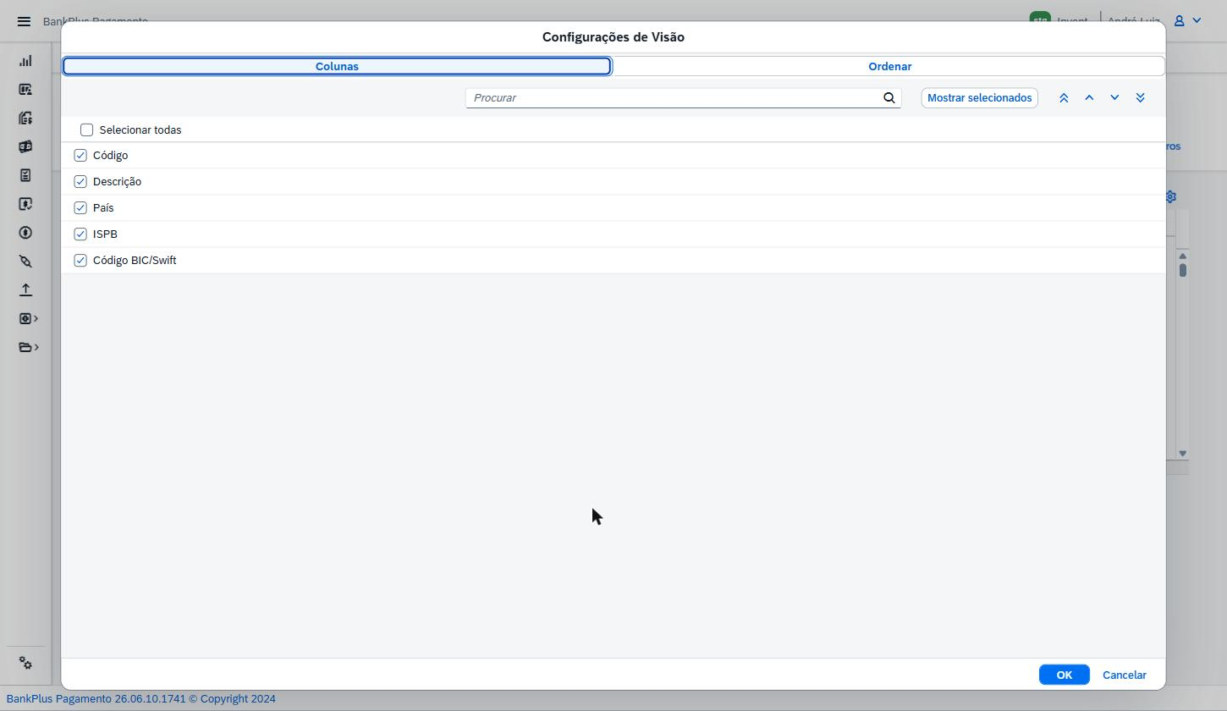1227x711 pixels.
Task: Uncheck the Descrição column checkbox
Action: click(x=80, y=181)
